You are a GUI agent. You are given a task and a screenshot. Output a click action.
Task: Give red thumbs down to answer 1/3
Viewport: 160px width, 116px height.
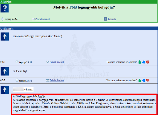click(x=147, y=62)
